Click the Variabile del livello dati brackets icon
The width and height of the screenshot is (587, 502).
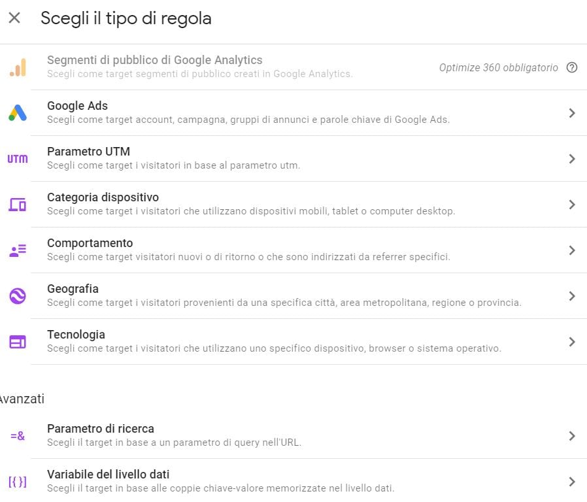(18, 482)
